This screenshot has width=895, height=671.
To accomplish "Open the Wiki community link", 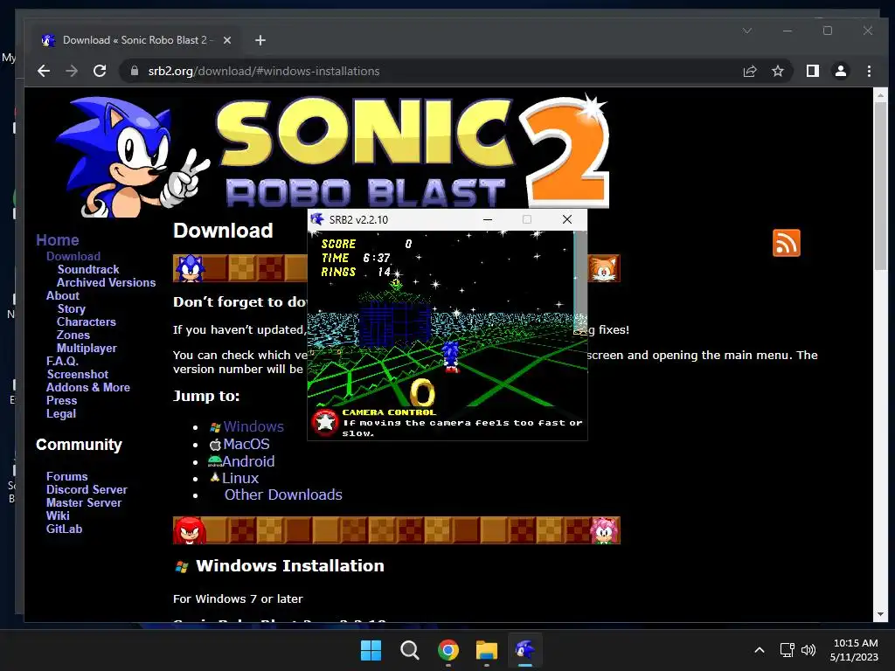I will (58, 515).
